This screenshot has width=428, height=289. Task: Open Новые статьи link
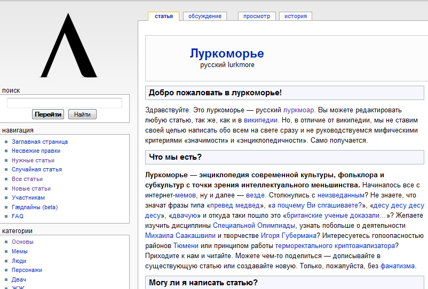[x=31, y=188]
